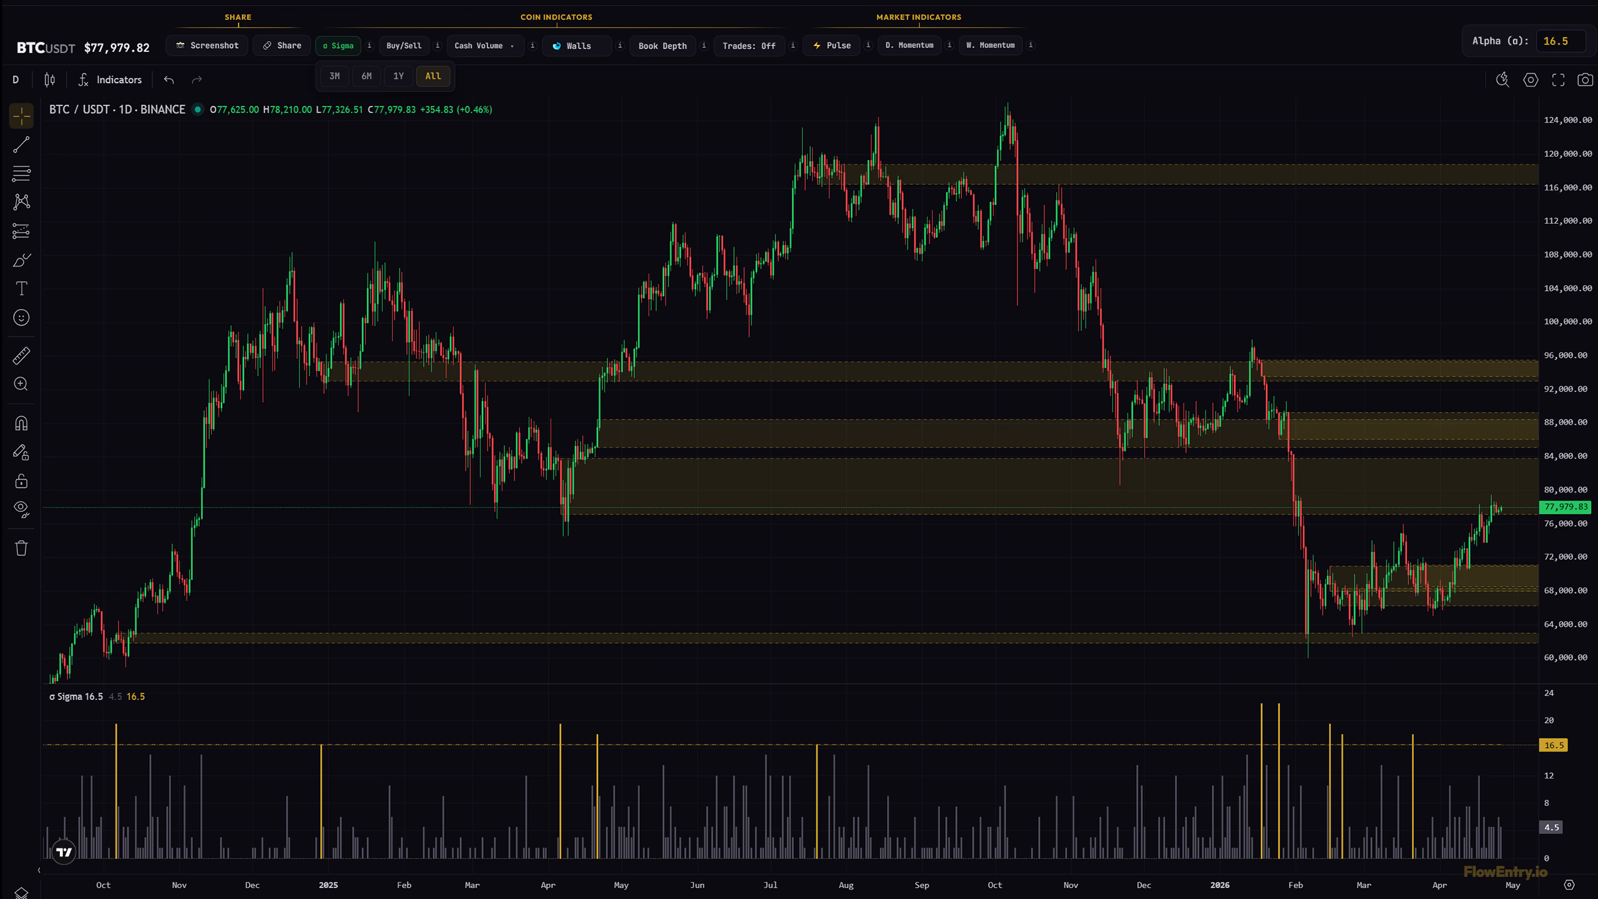
Task: Click the TradingView logo badge
Action: 64,852
